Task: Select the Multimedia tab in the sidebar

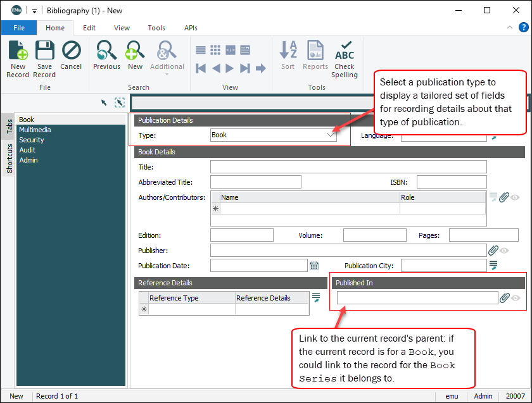Action: coord(35,130)
